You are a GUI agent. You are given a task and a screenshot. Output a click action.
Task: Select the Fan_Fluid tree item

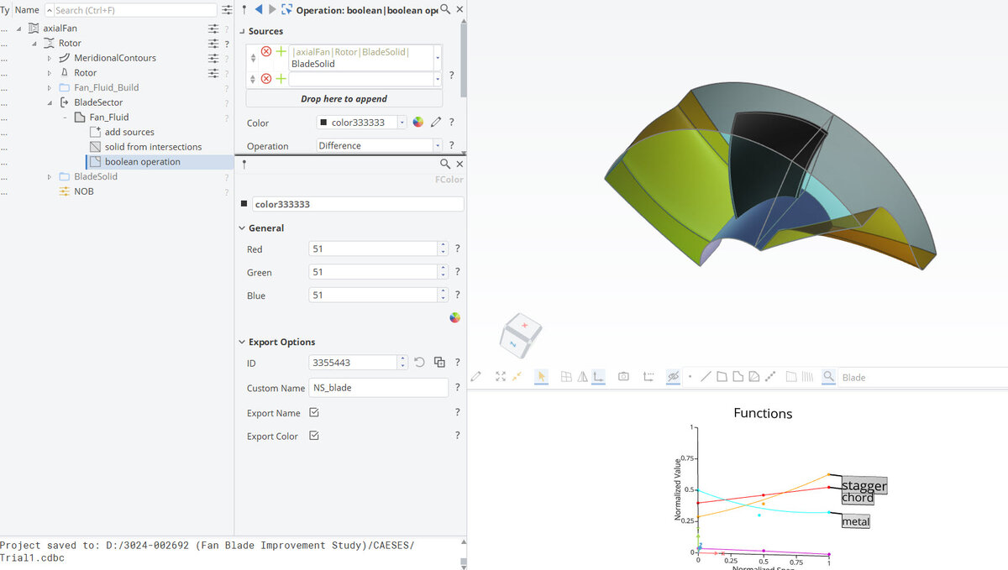(x=109, y=118)
